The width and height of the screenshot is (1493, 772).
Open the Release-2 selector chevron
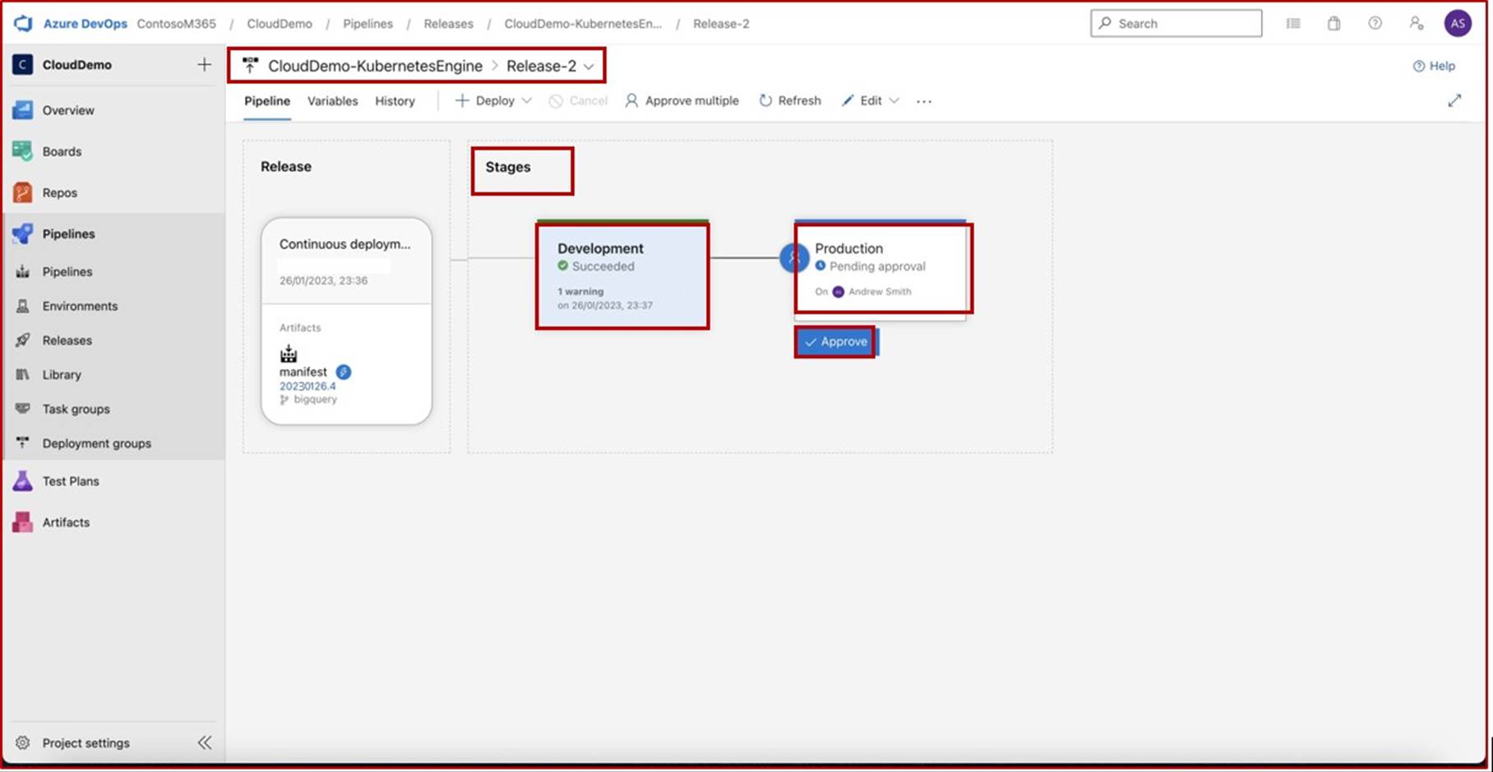pos(589,67)
